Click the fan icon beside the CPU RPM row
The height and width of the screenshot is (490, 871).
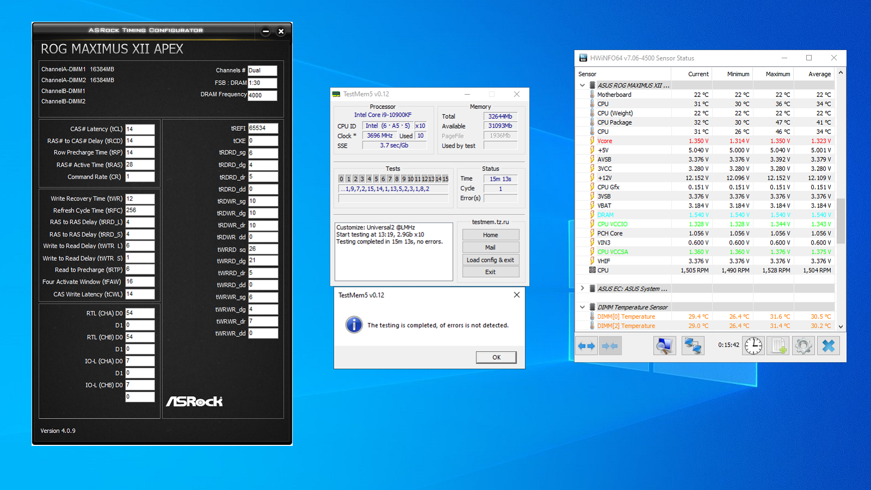tap(592, 270)
